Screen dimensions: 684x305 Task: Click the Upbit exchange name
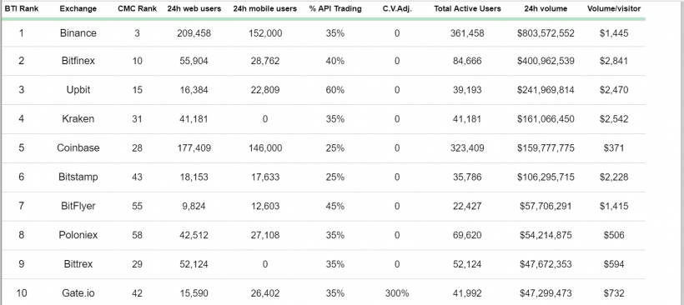(78, 90)
